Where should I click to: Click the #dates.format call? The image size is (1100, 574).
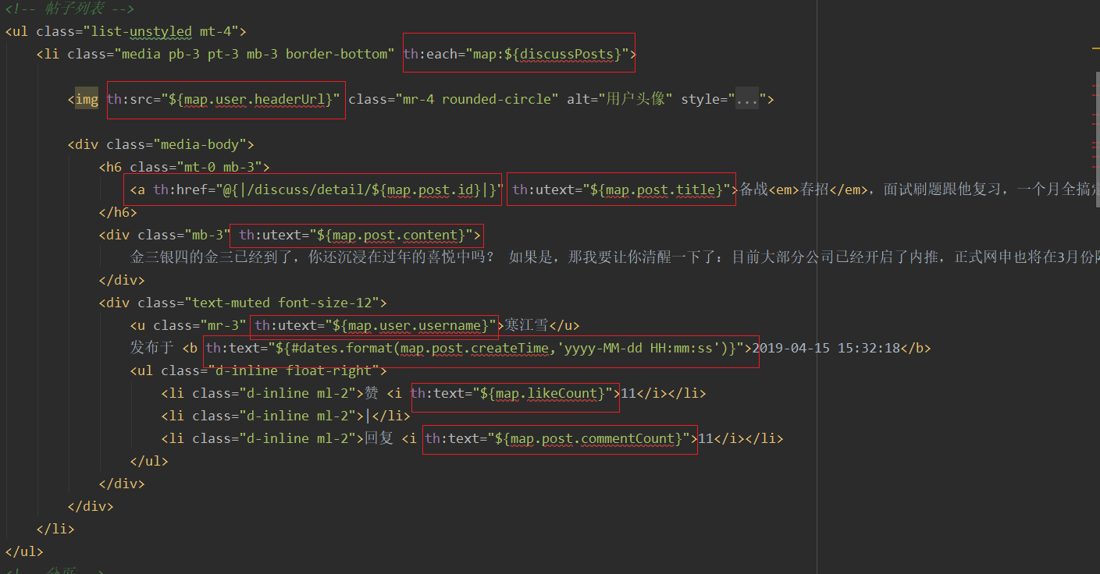343,349
